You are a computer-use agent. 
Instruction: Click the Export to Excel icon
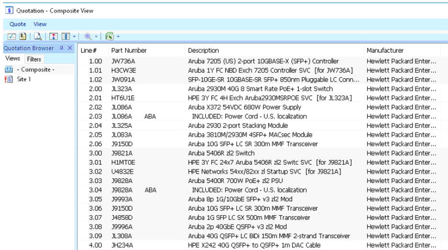tap(109, 36)
